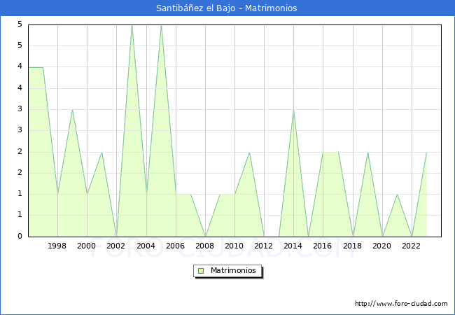
Task: Click the final 2023 data point
Action: coord(426,152)
